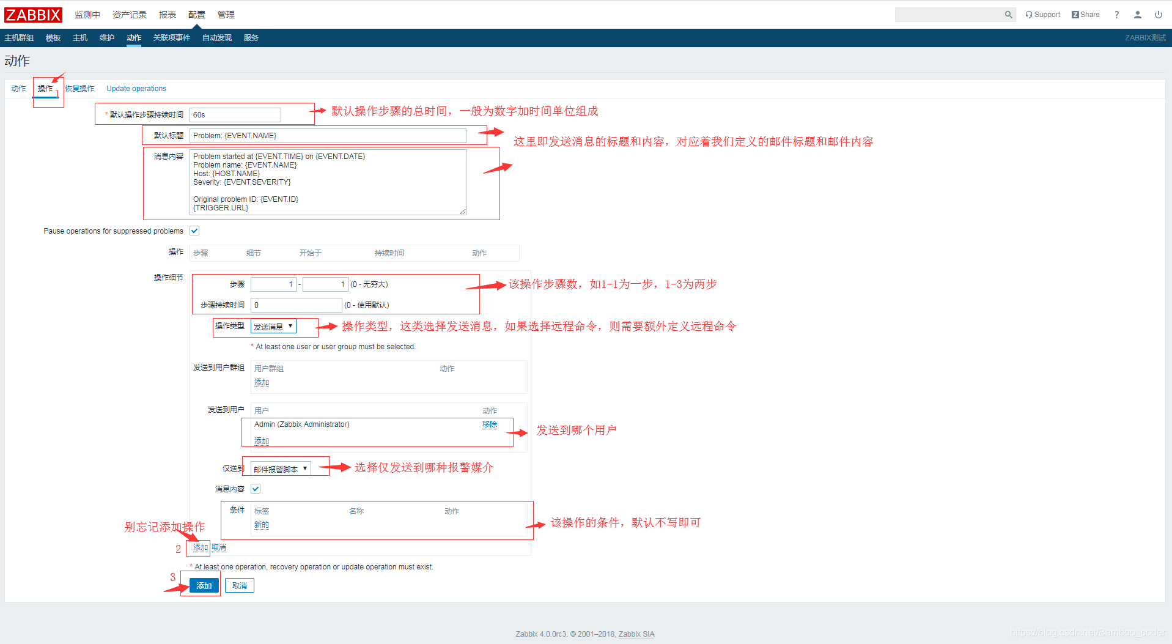Viewport: 1172px width, 644px height.
Task: Open the Zabbix SIA footer link
Action: coord(636,634)
